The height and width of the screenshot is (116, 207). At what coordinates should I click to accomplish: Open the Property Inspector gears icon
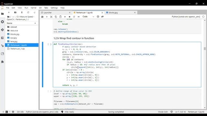[x=2, y=46]
